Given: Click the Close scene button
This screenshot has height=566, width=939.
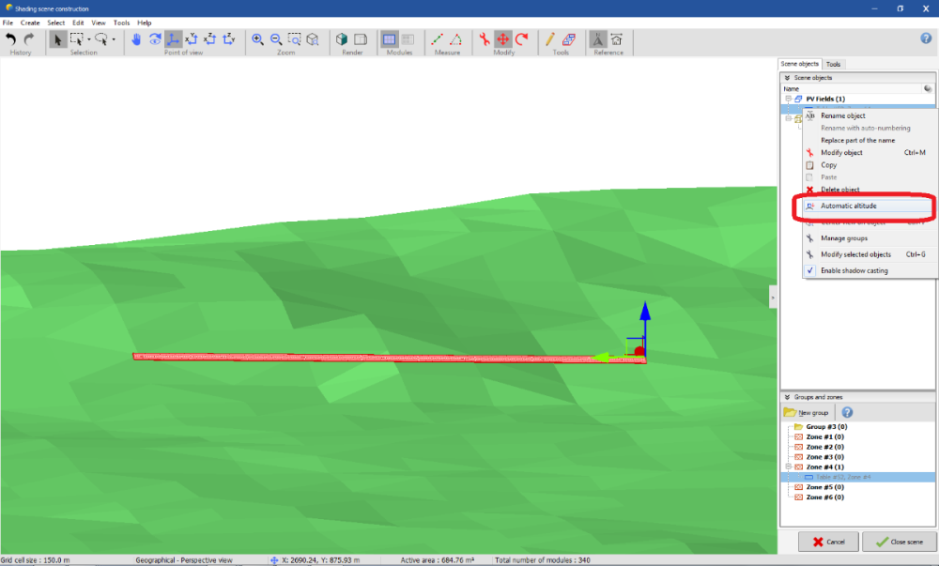Looking at the screenshot, I should [899, 542].
